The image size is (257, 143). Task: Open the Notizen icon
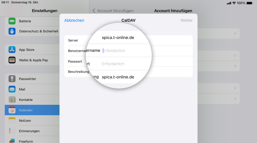(x=12, y=121)
